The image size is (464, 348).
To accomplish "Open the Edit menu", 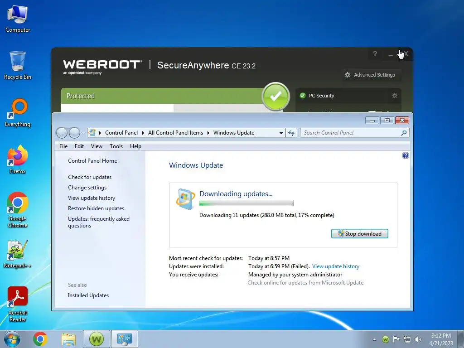I will point(79,146).
